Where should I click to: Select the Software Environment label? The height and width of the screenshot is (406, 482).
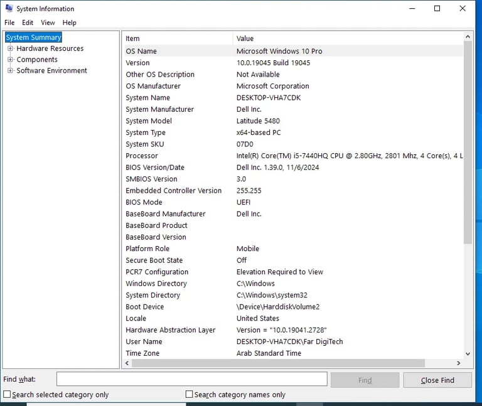(x=52, y=71)
